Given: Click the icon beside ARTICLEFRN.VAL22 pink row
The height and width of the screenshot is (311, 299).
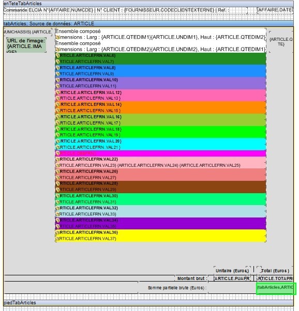Looking at the screenshot, I should pos(57,159).
